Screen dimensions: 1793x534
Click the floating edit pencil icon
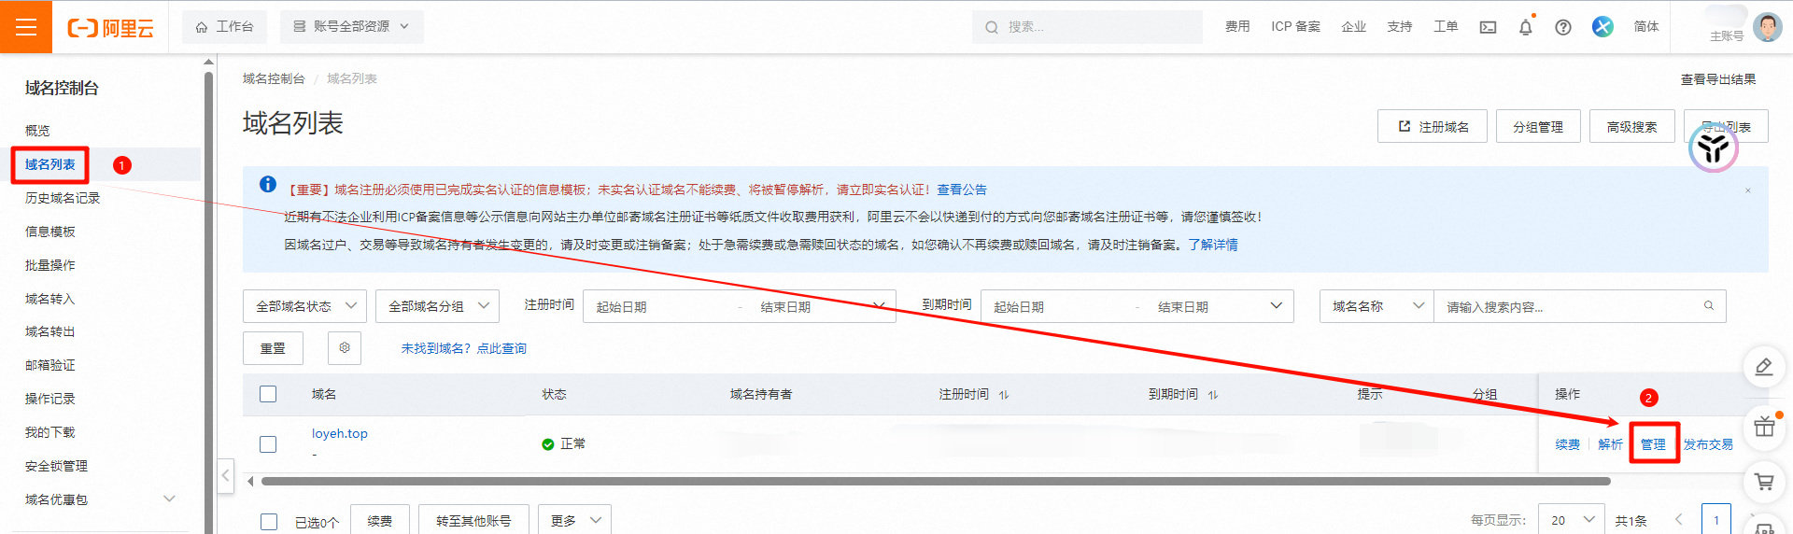point(1764,367)
